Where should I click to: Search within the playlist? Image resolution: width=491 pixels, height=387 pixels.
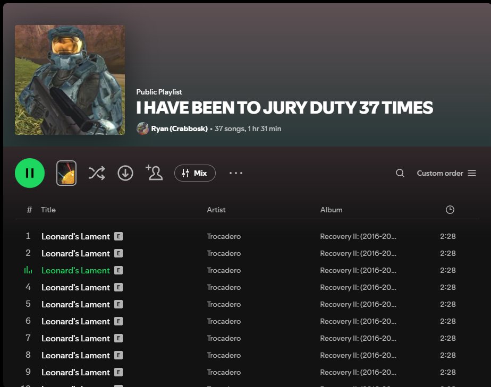point(400,173)
